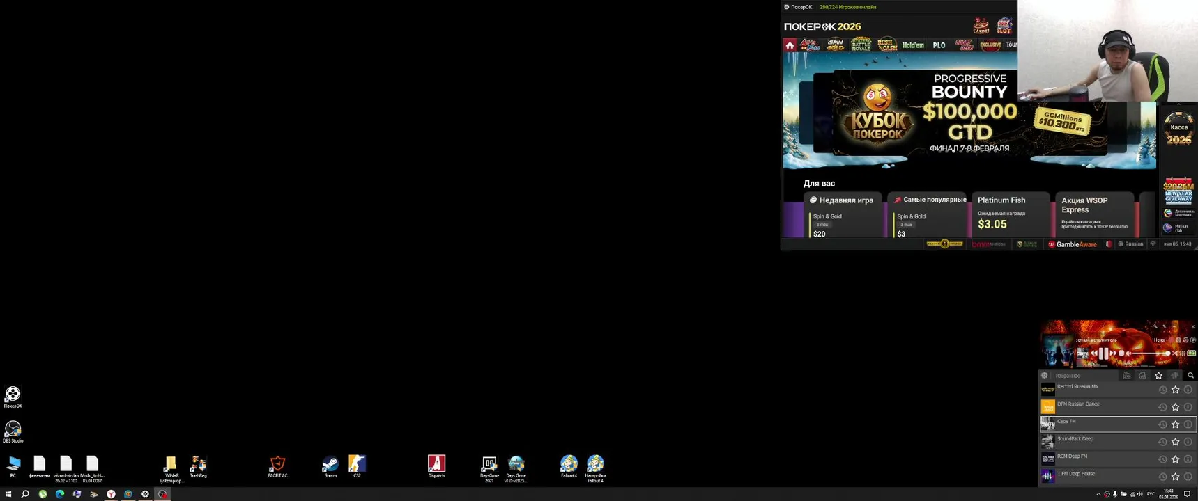The height and width of the screenshot is (501, 1198).
Task: Select the FACEIT AC desktop icon
Action: (x=277, y=467)
